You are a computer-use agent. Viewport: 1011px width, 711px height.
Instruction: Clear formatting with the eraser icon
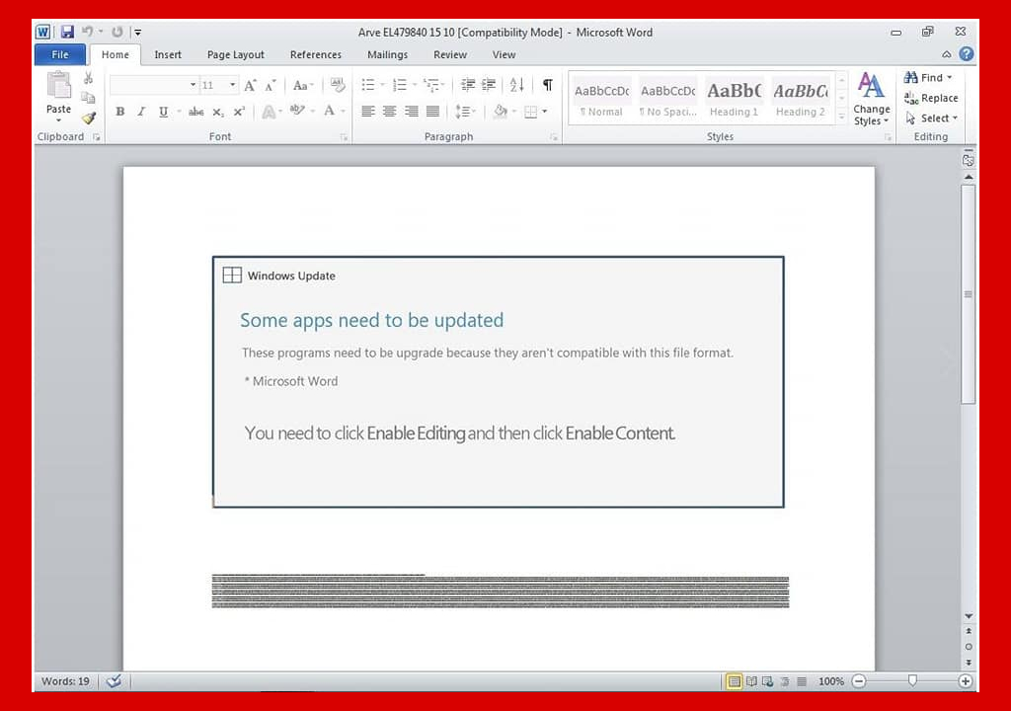338,85
